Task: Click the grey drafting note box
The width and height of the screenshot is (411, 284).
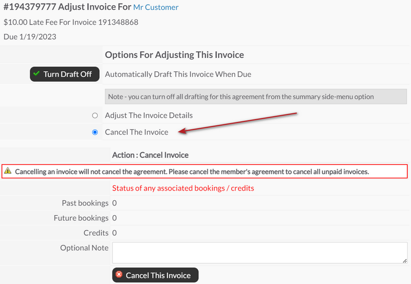Action: [x=256, y=97]
